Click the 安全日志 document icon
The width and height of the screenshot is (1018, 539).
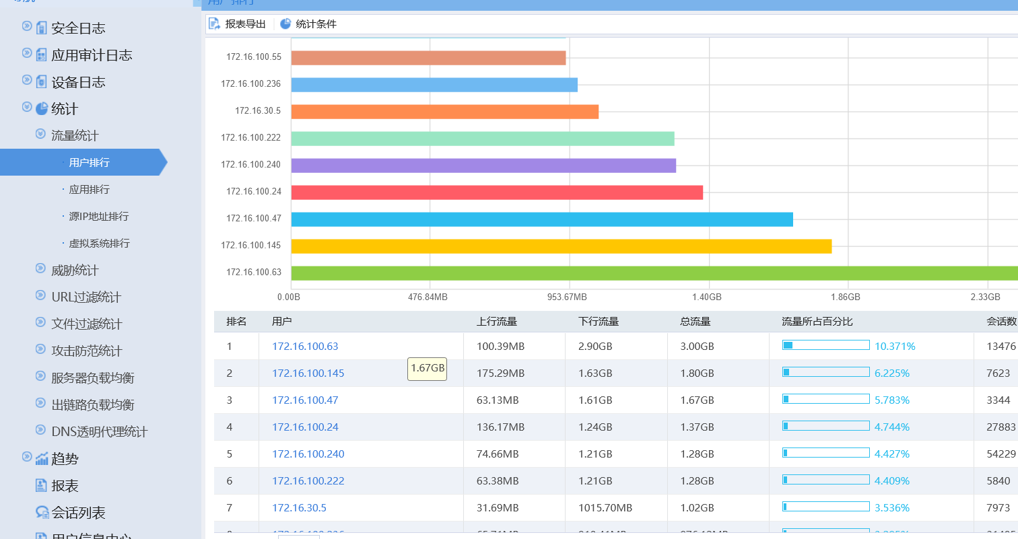(42, 28)
